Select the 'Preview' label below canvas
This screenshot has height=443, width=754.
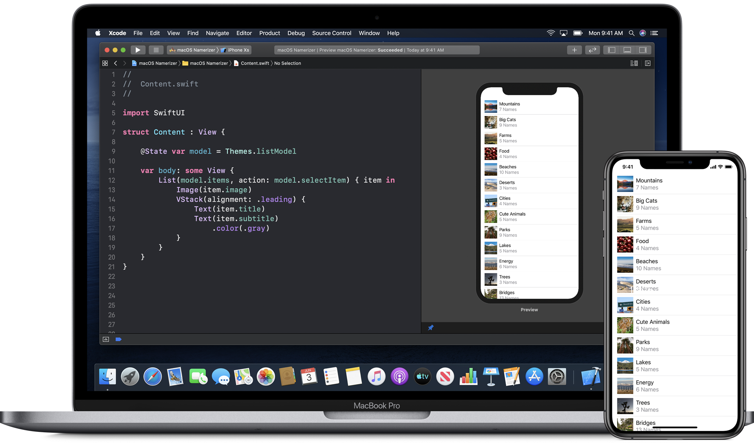point(529,309)
